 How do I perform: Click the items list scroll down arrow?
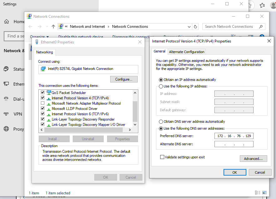[135, 125]
